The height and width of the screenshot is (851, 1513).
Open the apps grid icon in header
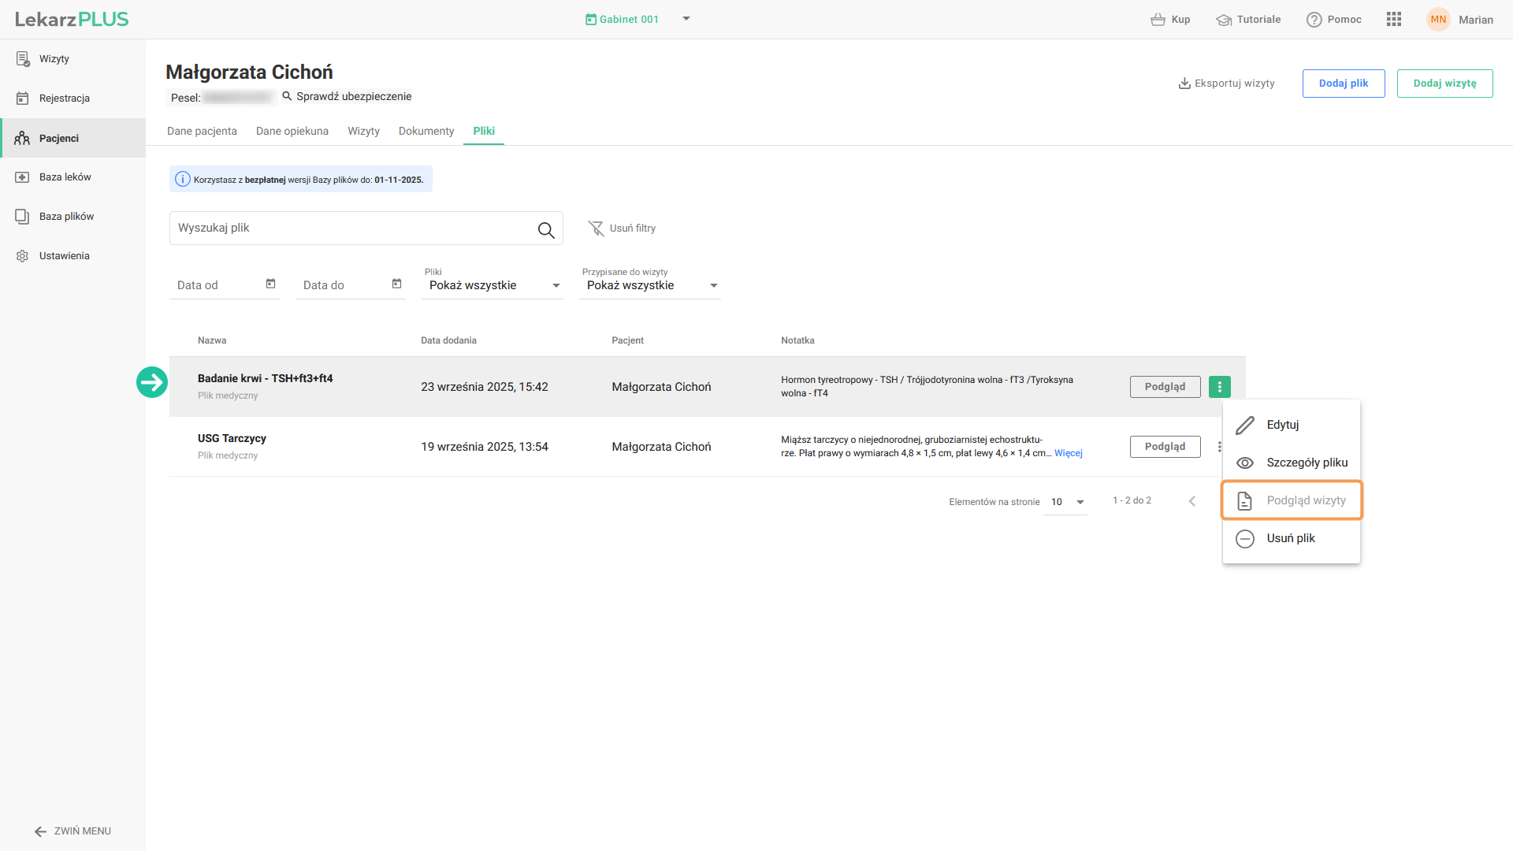point(1393,20)
